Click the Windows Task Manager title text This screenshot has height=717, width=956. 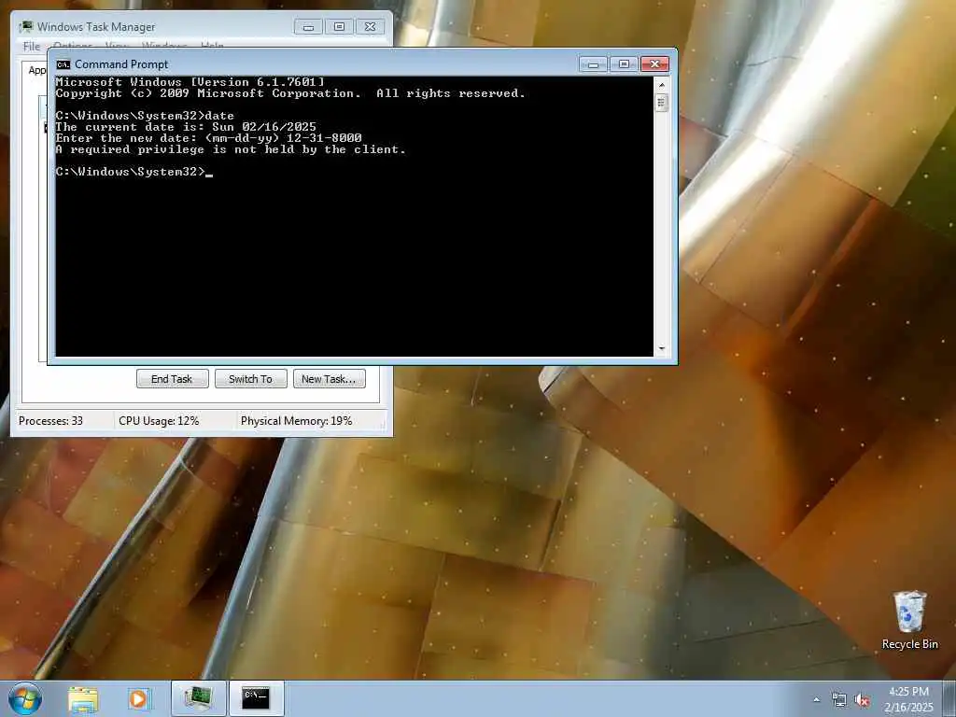[x=96, y=27]
